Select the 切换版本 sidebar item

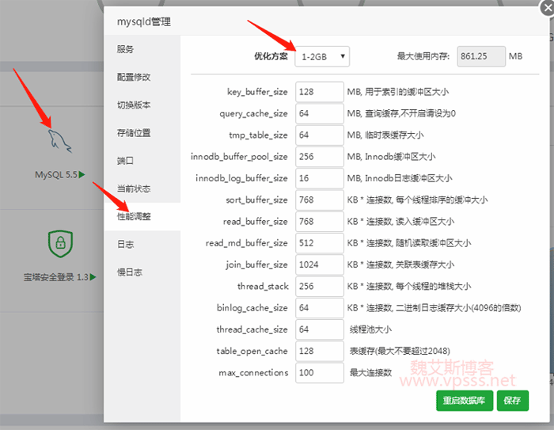[x=133, y=105]
